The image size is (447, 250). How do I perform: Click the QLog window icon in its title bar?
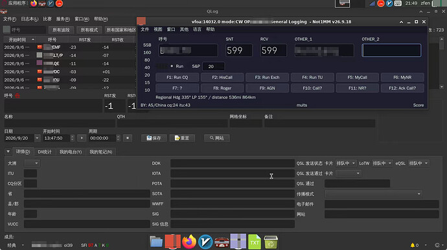pyautogui.click(x=4, y=12)
